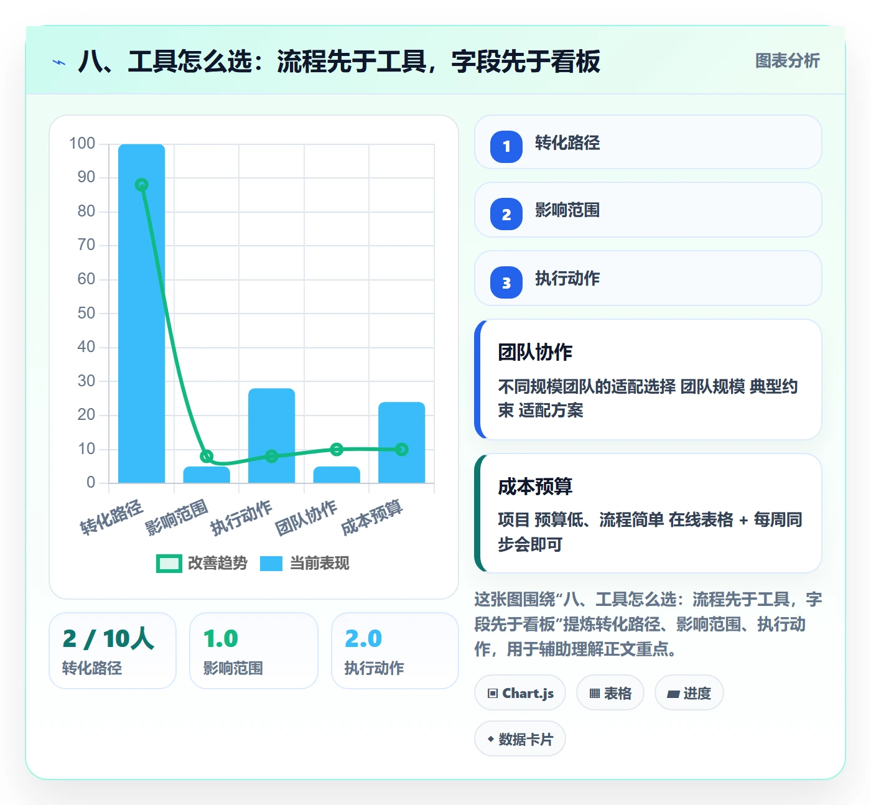
Task: Click the 影响范围 bar in the chart
Action: [207, 475]
